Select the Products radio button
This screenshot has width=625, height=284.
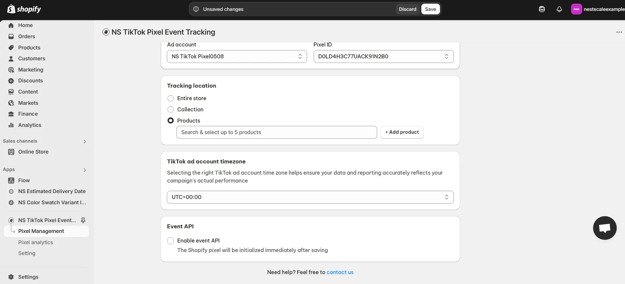170,121
